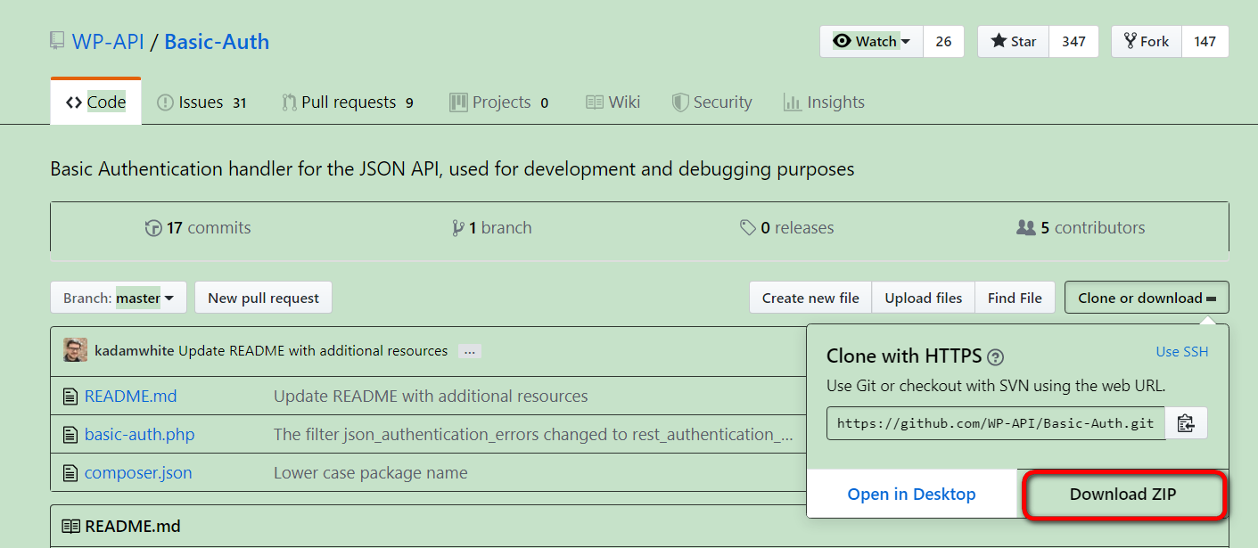Image resolution: width=1258 pixels, height=548 pixels.
Task: Expand the commit message ellipsis button
Action: pyautogui.click(x=470, y=351)
